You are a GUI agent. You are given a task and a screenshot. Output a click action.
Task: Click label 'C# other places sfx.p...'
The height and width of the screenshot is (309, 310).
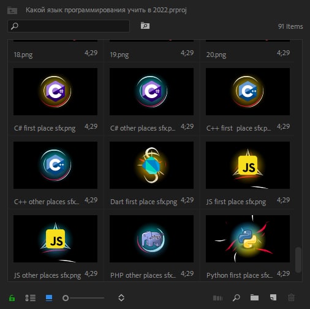click(x=143, y=128)
